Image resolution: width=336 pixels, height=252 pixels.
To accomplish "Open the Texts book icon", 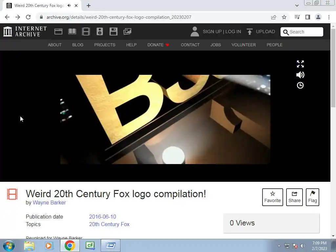I will coord(72,31).
